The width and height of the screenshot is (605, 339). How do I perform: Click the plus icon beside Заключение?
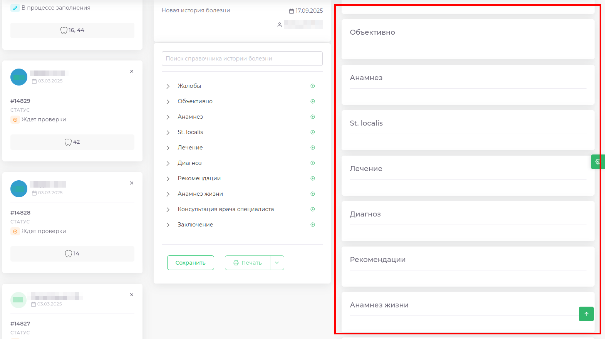pyautogui.click(x=313, y=224)
